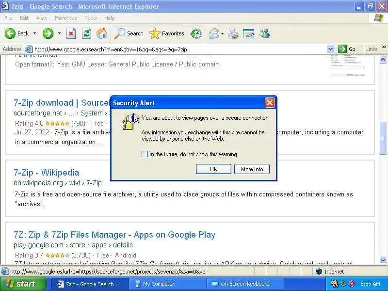The image size is (388, 291).
Task: Open the View menu
Action: click(42, 18)
